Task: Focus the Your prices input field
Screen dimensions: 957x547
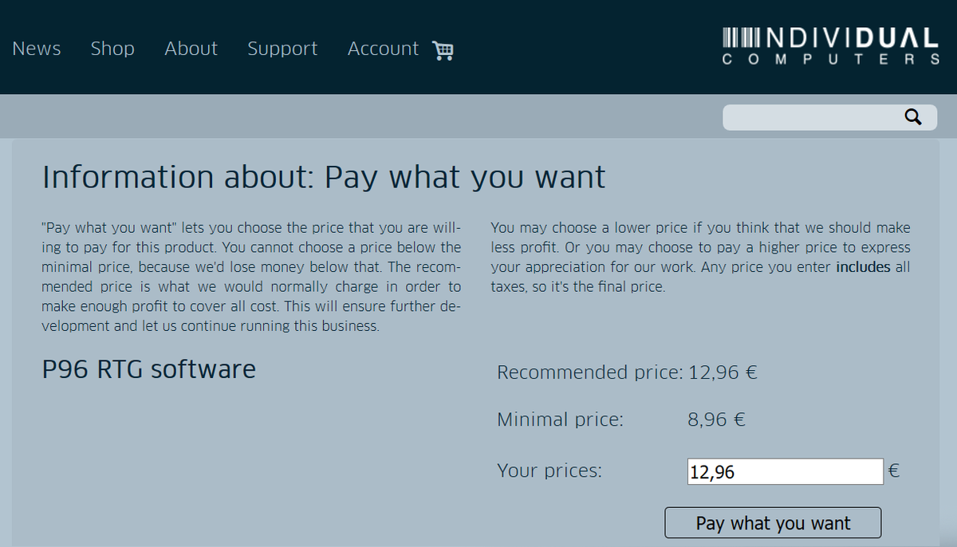Action: 786,471
